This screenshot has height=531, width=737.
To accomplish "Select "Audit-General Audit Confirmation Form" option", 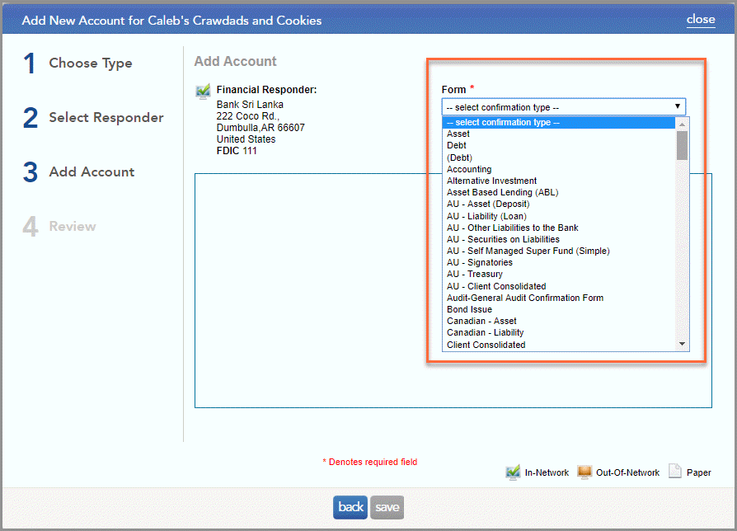I will pyautogui.click(x=526, y=298).
